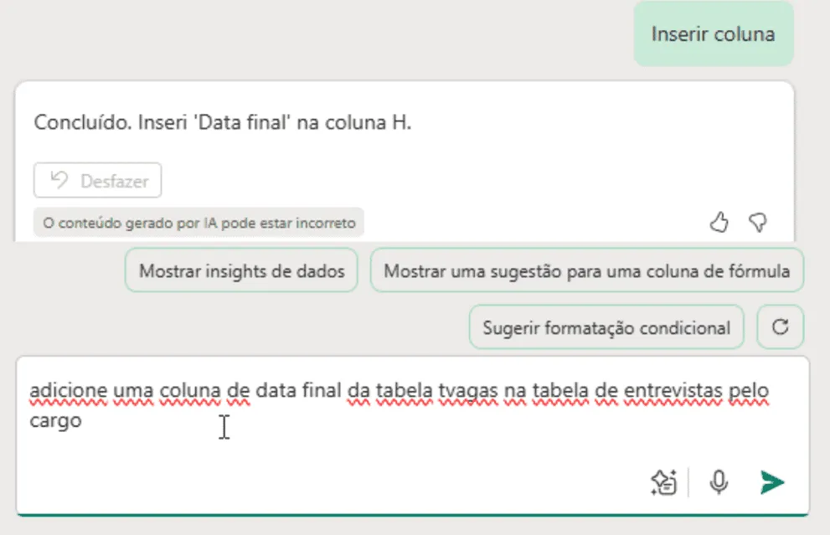This screenshot has width=830, height=535.
Task: Place cursor on the word 'cargo'
Action: click(x=55, y=421)
